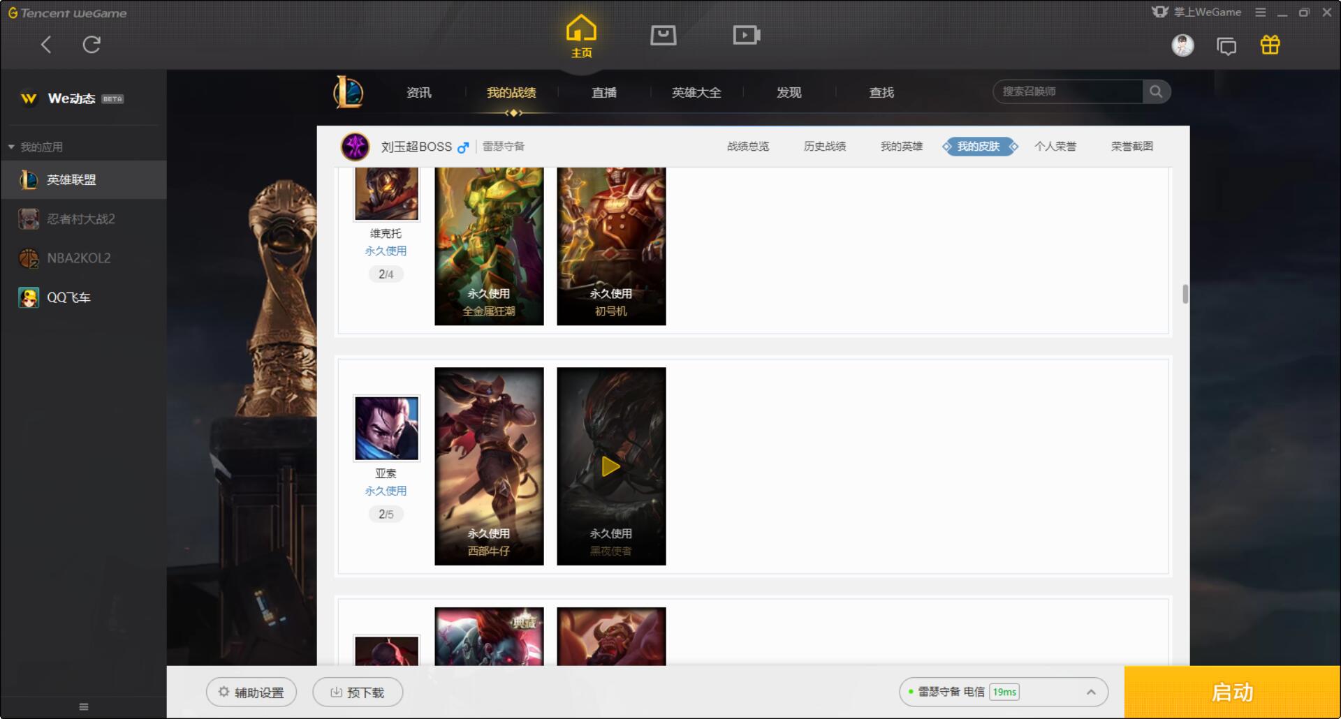Select QQ飞车 in sidebar

point(83,297)
